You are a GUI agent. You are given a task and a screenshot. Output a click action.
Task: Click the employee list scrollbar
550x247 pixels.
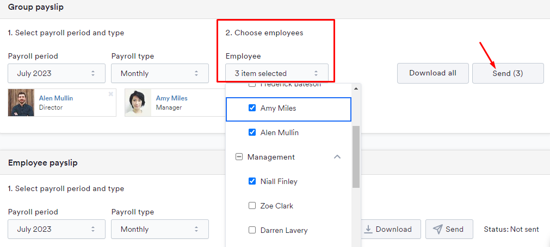356,157
